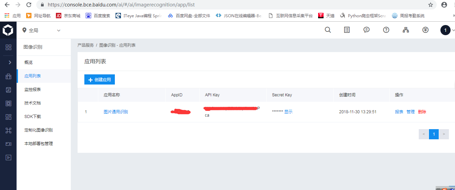Open the tiles icon below the framed-picture icon
Image resolution: width=455 pixels, height=190 pixels.
point(8,117)
